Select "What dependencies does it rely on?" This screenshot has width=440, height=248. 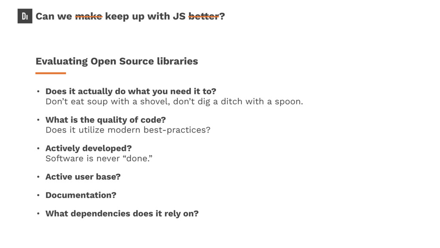[x=122, y=214]
